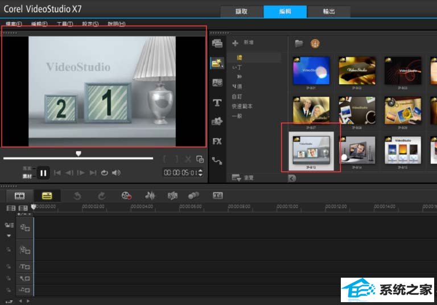Open the Track Motion icon
The image size is (437, 305).
[193, 196]
